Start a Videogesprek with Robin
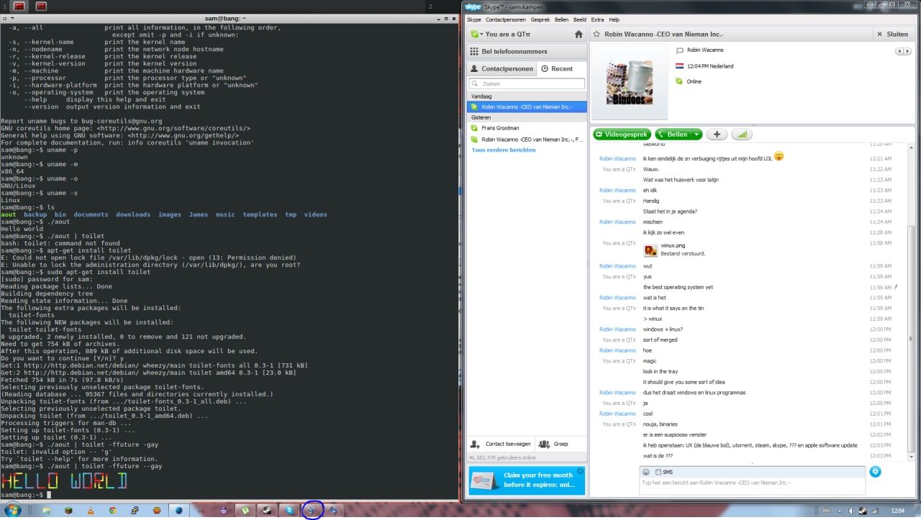 pyautogui.click(x=622, y=134)
